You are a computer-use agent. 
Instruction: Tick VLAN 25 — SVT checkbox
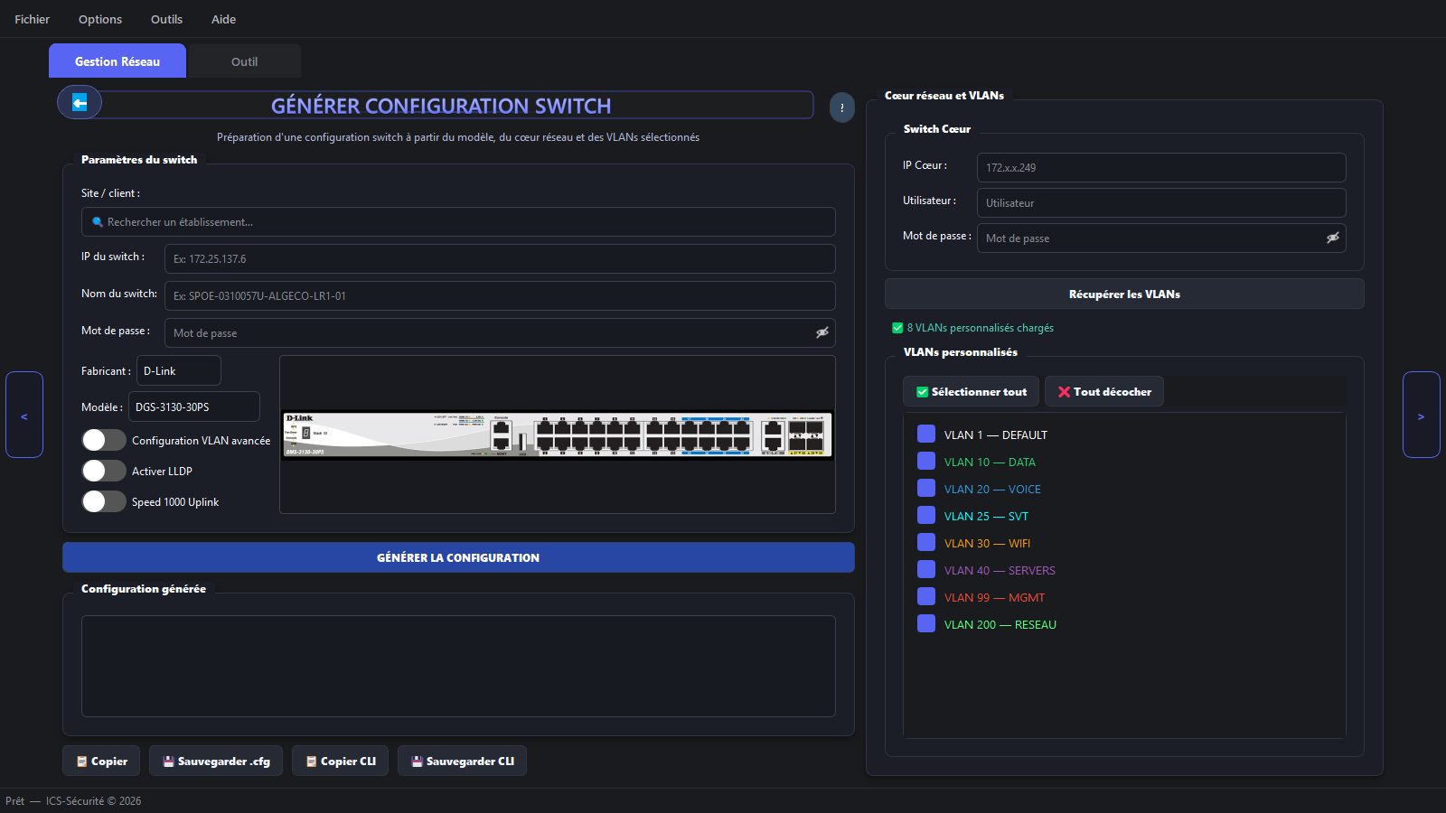pyautogui.click(x=926, y=515)
